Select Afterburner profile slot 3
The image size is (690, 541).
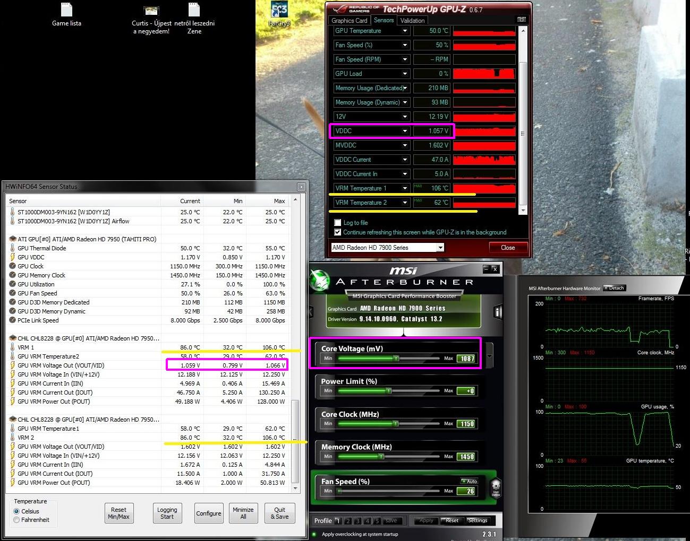[x=357, y=521]
